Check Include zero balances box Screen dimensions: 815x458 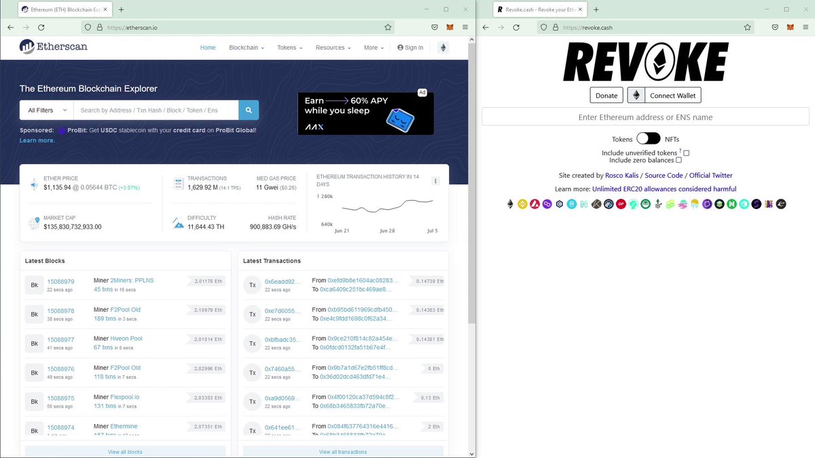point(678,160)
